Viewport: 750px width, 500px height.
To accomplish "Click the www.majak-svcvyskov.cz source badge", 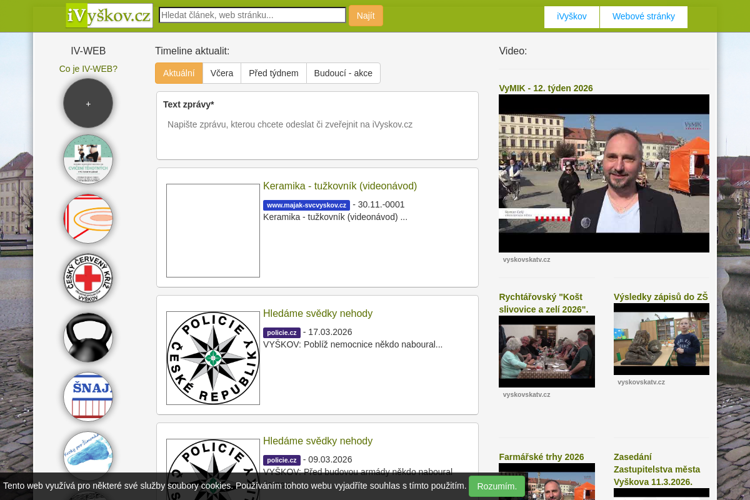I will coord(306,205).
